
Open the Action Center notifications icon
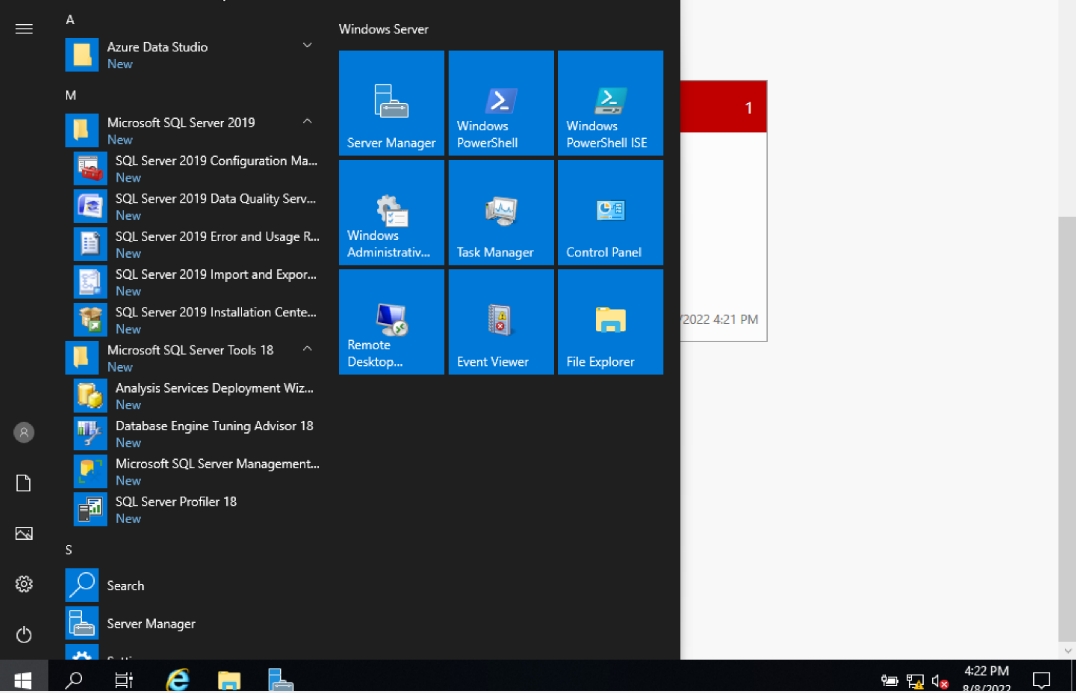pos(1041,680)
